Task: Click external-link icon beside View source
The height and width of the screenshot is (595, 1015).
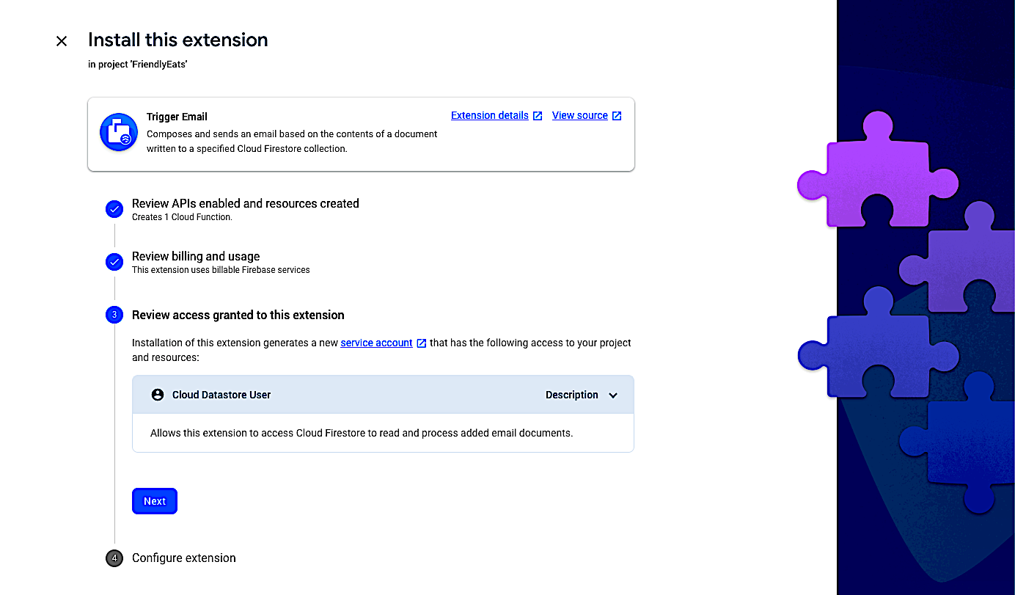Action: pyautogui.click(x=617, y=116)
